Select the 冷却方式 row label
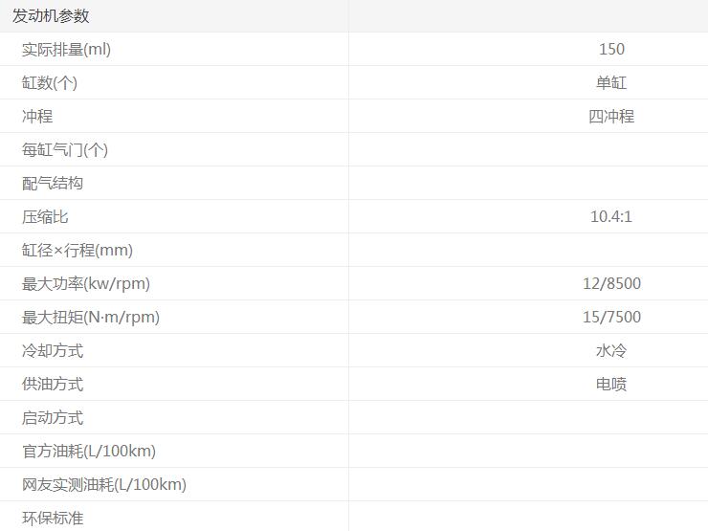This screenshot has height=531, width=708. click(x=53, y=350)
